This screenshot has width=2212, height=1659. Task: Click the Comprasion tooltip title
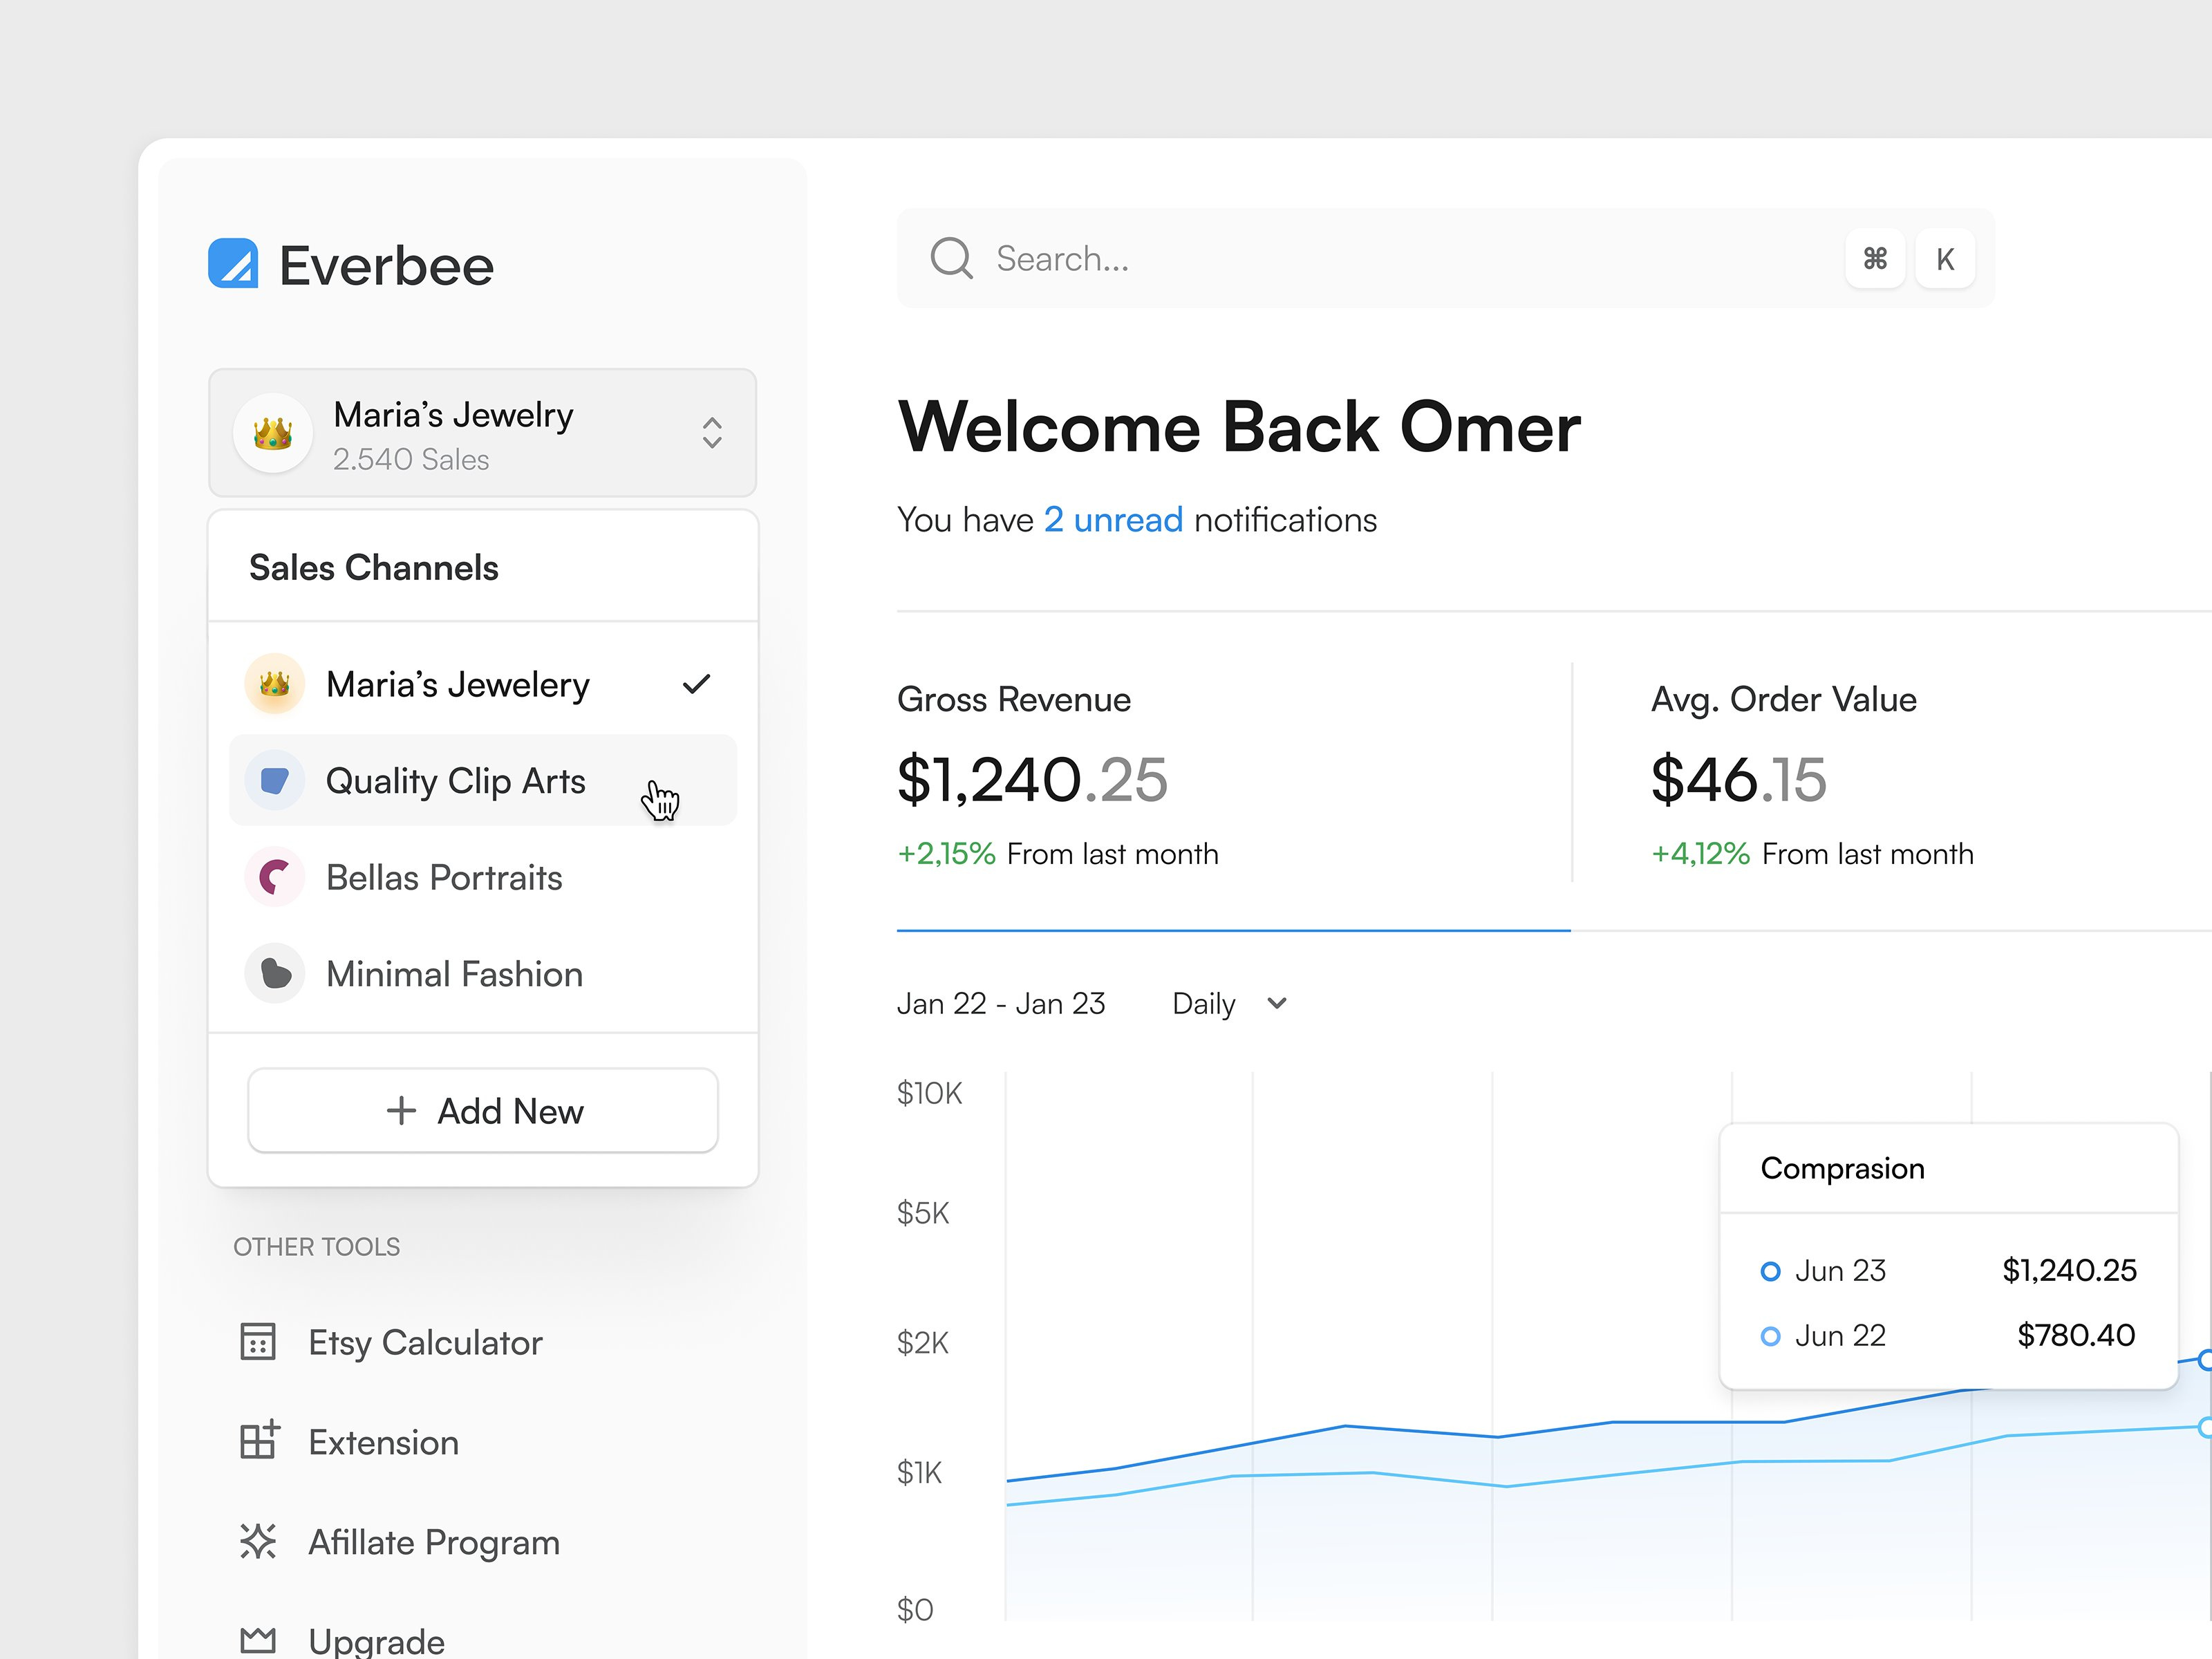[x=1842, y=1168]
